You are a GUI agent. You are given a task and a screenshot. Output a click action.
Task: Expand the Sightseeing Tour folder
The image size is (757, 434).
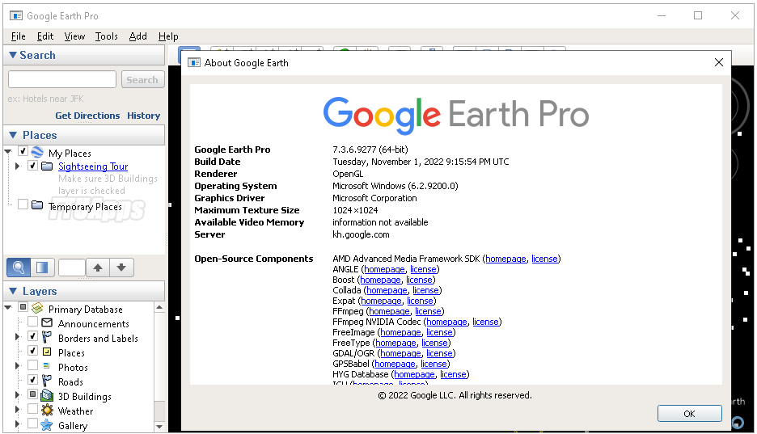(17, 166)
